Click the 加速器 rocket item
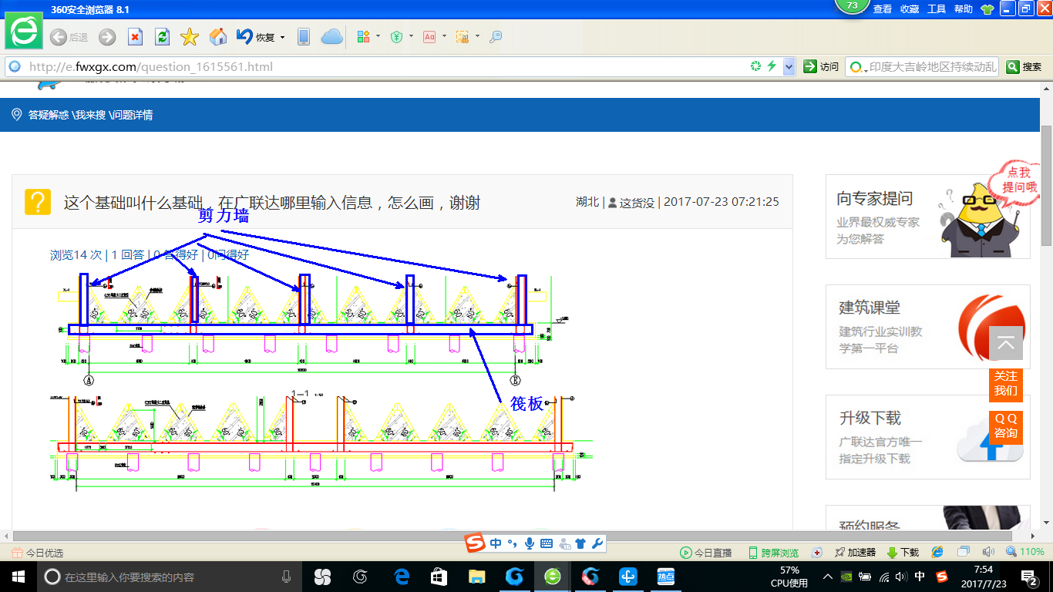The height and width of the screenshot is (592, 1053). coord(855,553)
